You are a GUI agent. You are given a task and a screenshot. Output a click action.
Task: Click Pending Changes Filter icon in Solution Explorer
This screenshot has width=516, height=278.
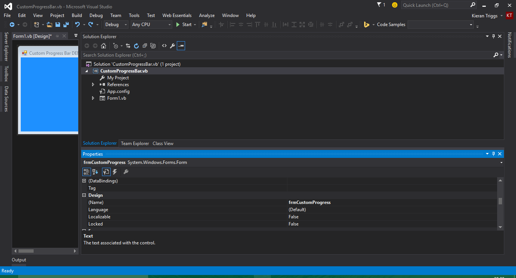[x=116, y=46]
